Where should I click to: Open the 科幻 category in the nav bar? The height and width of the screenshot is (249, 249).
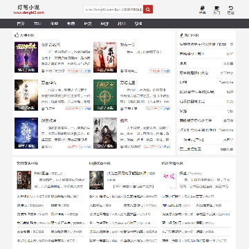(121, 24)
